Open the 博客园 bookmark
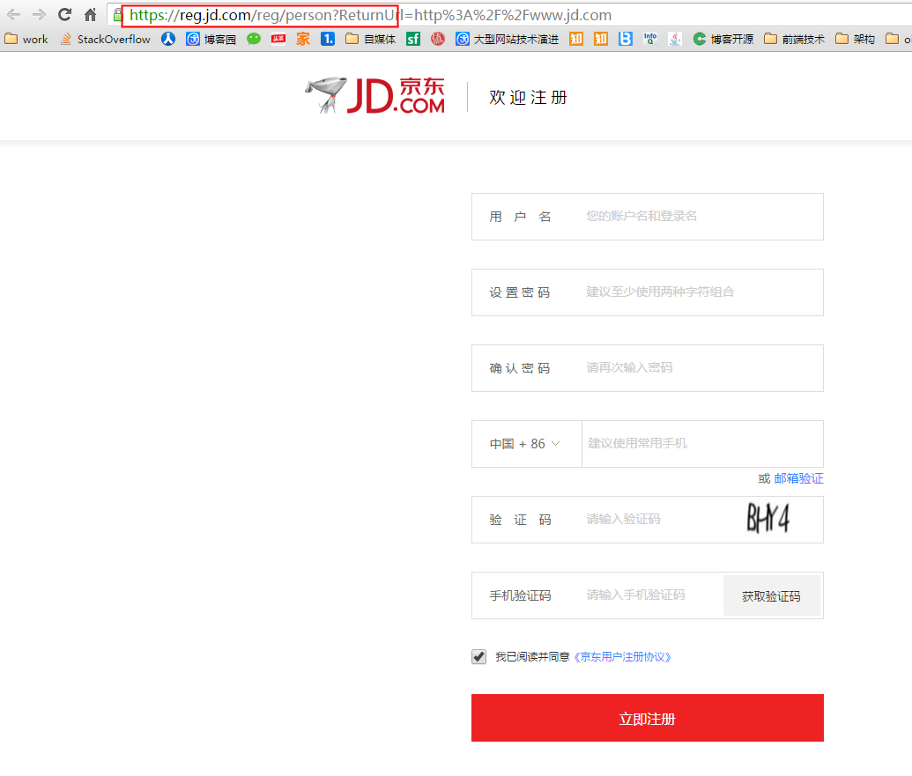This screenshot has width=912, height=776. [211, 39]
